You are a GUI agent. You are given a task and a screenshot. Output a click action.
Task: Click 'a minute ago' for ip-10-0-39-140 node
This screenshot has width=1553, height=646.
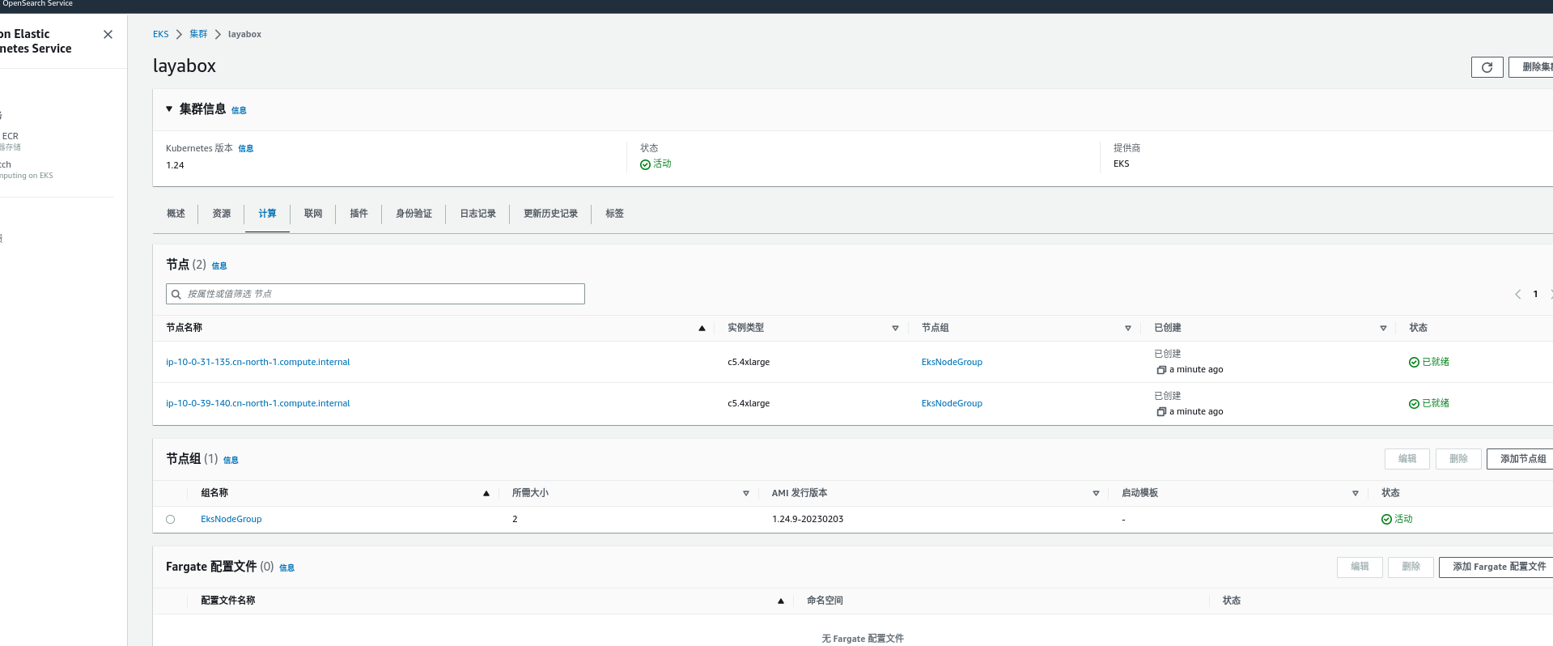point(1196,411)
